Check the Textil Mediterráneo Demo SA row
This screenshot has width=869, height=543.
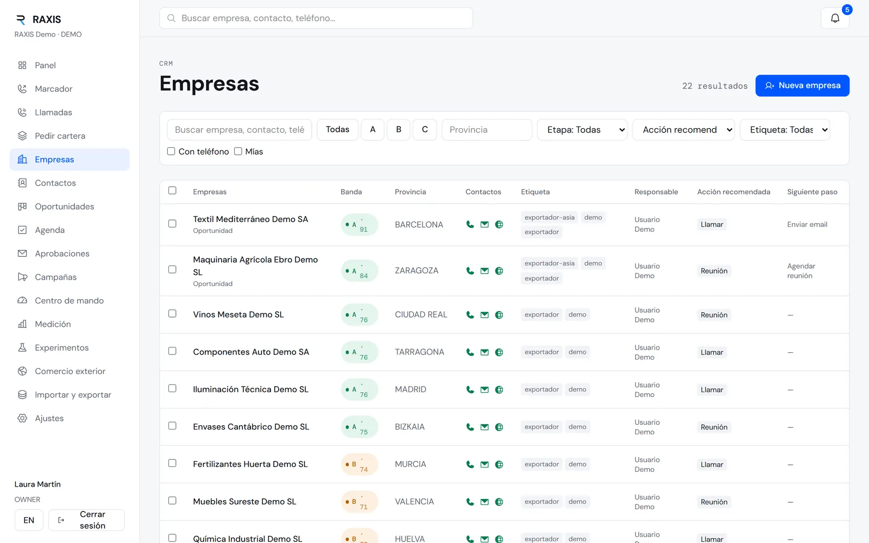coord(172,224)
